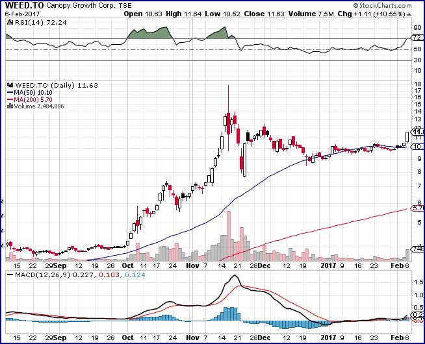
Task: Click the 5.70 MA(200) value tag on right axis
Action: click(x=418, y=208)
